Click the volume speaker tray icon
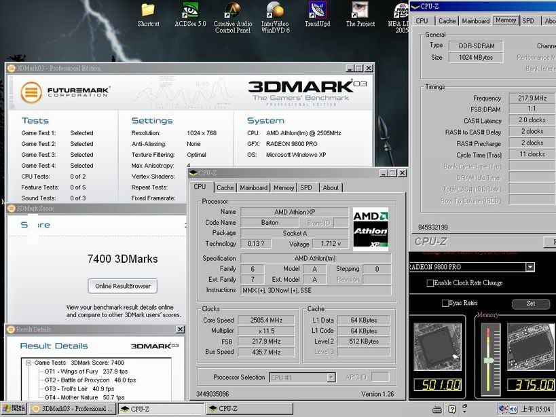The image size is (556, 417). [513, 410]
